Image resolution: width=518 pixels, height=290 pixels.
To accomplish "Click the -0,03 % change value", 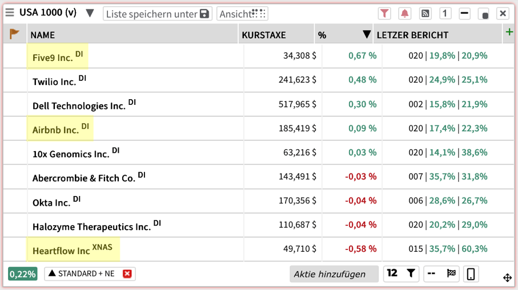I will tap(361, 177).
